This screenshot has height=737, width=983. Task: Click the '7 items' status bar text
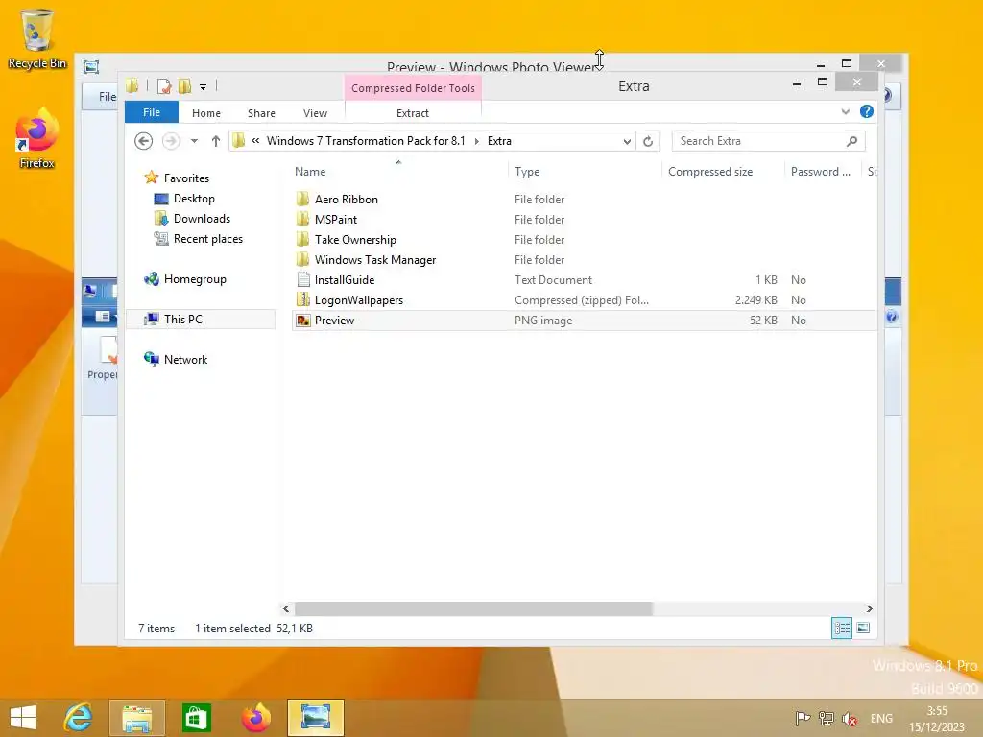156,629
